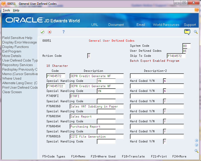This screenshot has width=201, height=161.
Task: Click the green checkmark OK icon
Action: click(x=42, y=32)
